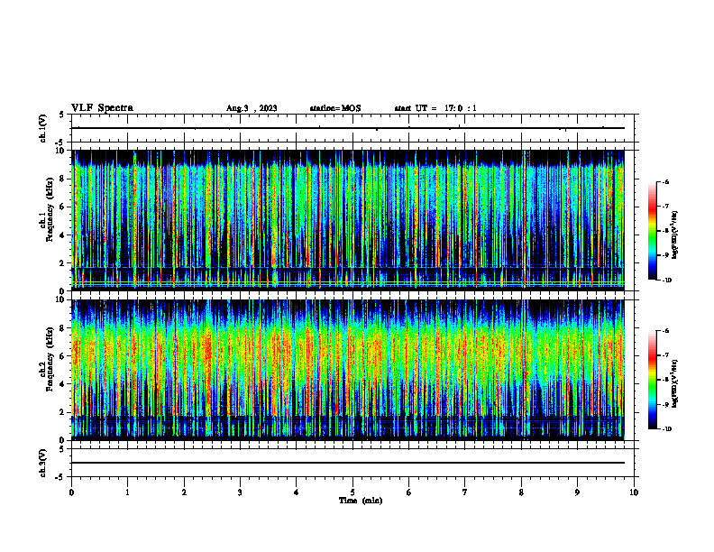Click the "station=MOS" header text

coord(335,108)
